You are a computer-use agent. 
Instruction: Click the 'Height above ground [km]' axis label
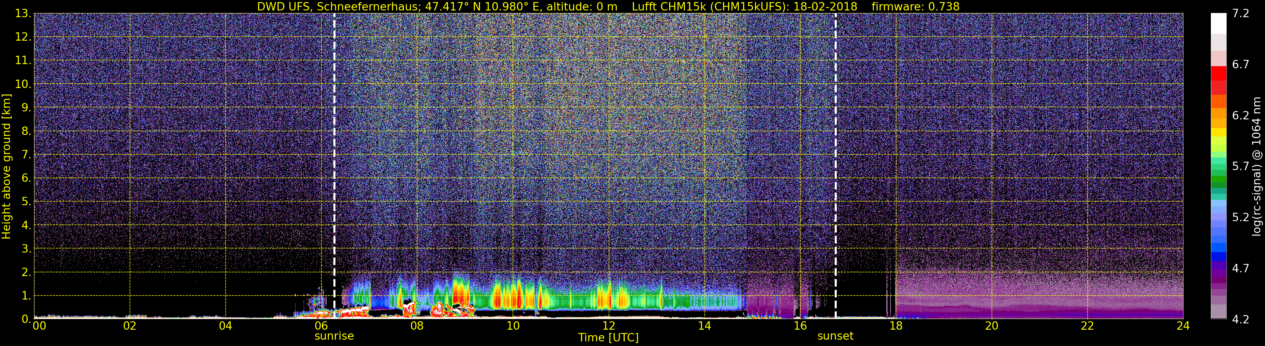click(x=6, y=167)
